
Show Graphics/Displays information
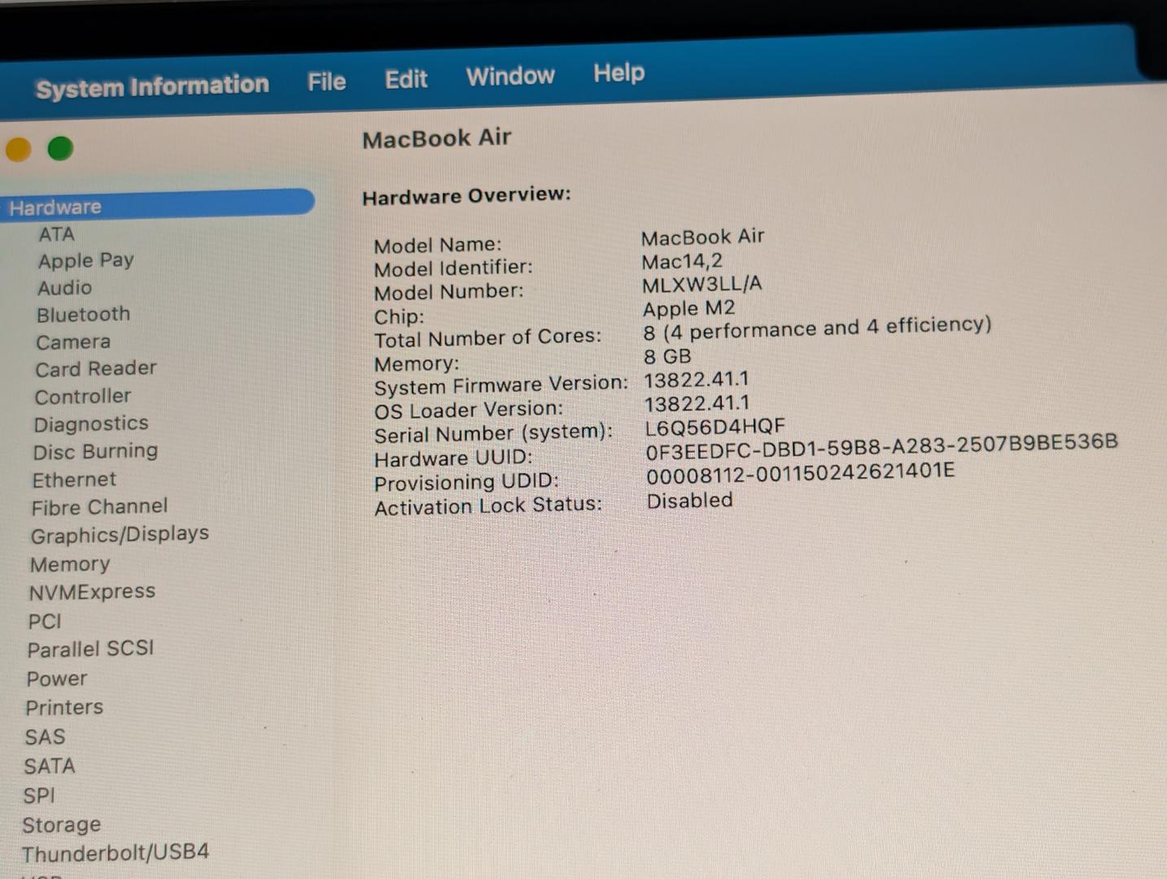click(x=120, y=535)
